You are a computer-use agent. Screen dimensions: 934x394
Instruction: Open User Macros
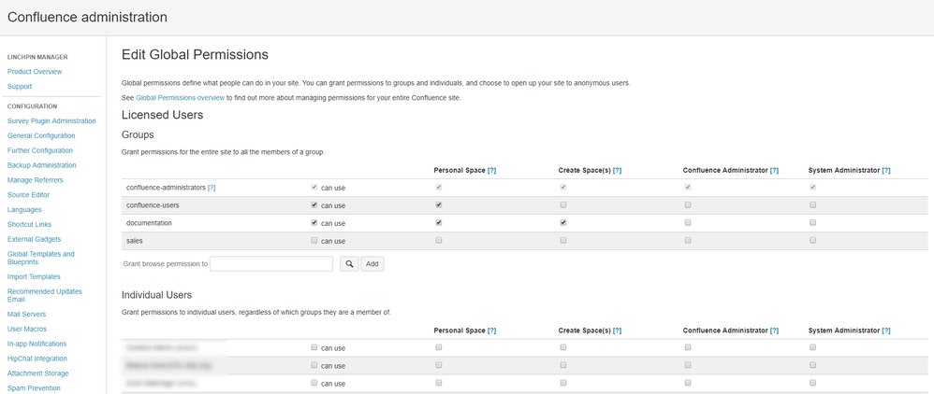click(x=27, y=330)
